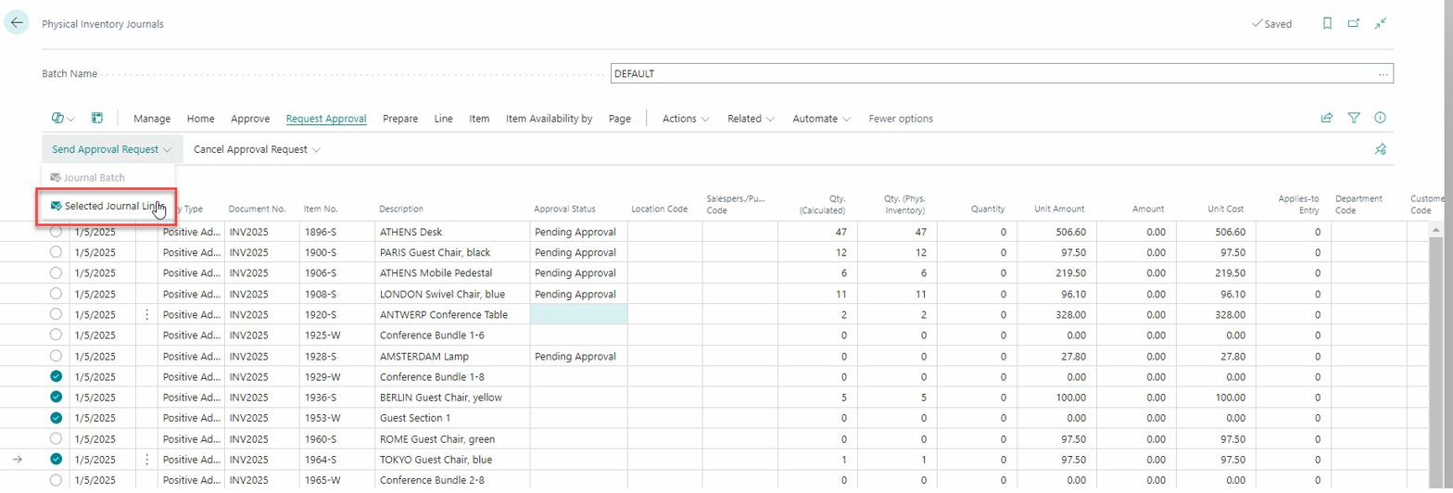Click the bookmark icon in the header

coord(1327,24)
